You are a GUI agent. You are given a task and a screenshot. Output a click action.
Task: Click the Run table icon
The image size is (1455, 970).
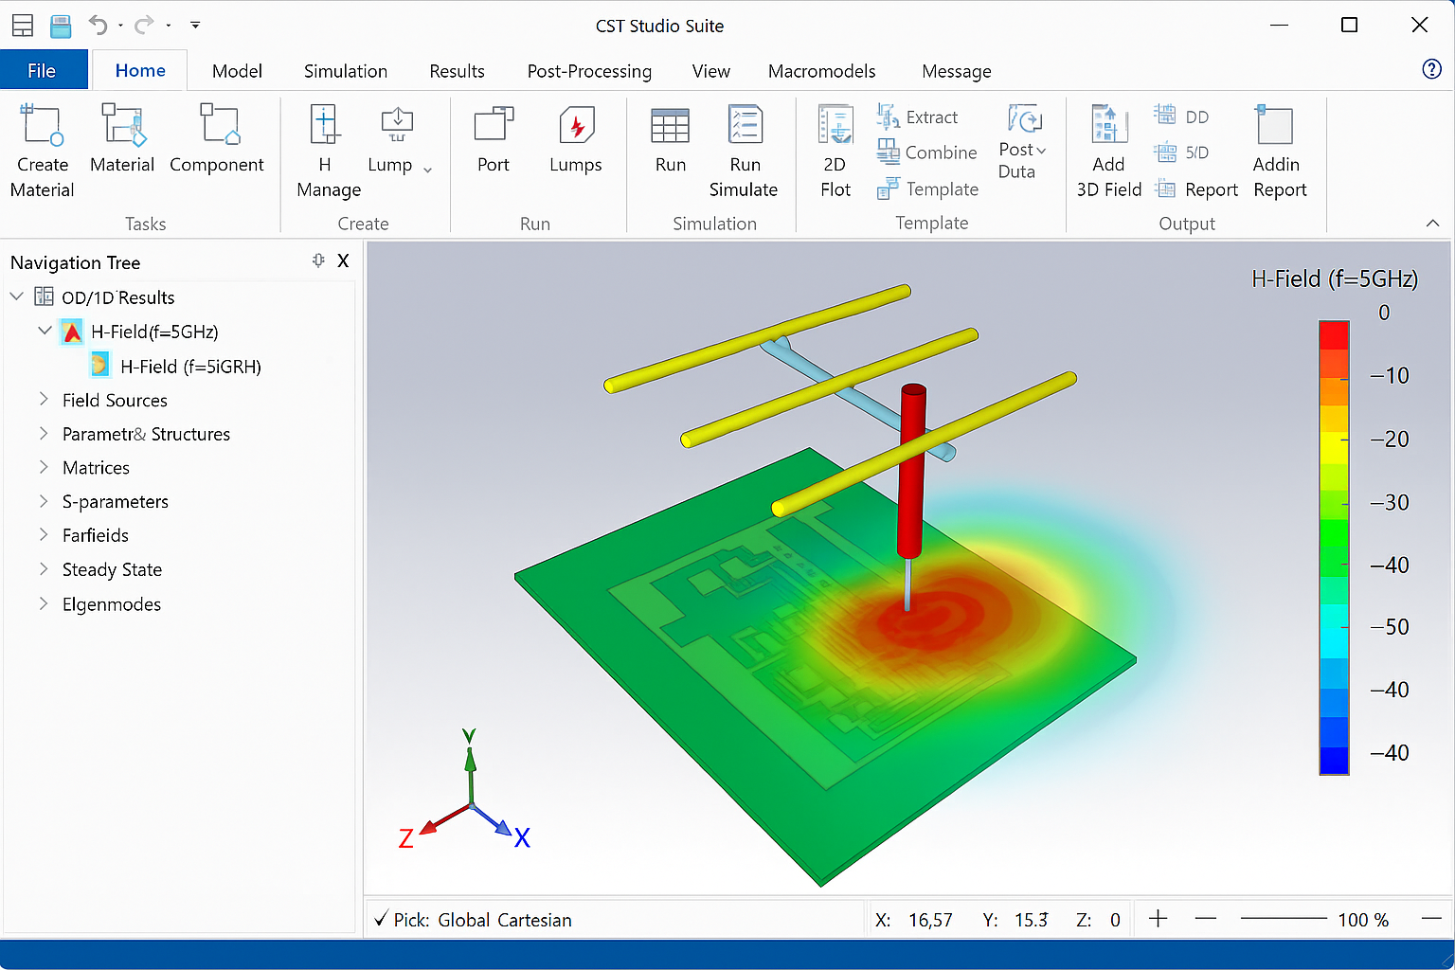pyautogui.click(x=670, y=125)
